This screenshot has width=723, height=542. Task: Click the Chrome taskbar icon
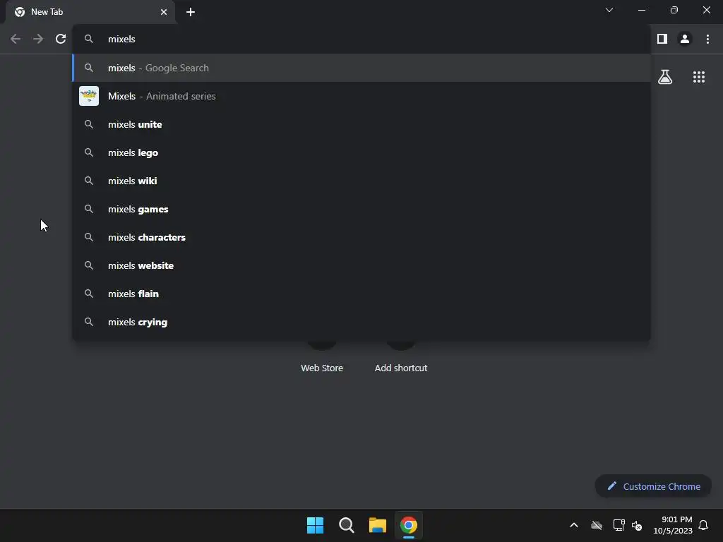(x=409, y=525)
